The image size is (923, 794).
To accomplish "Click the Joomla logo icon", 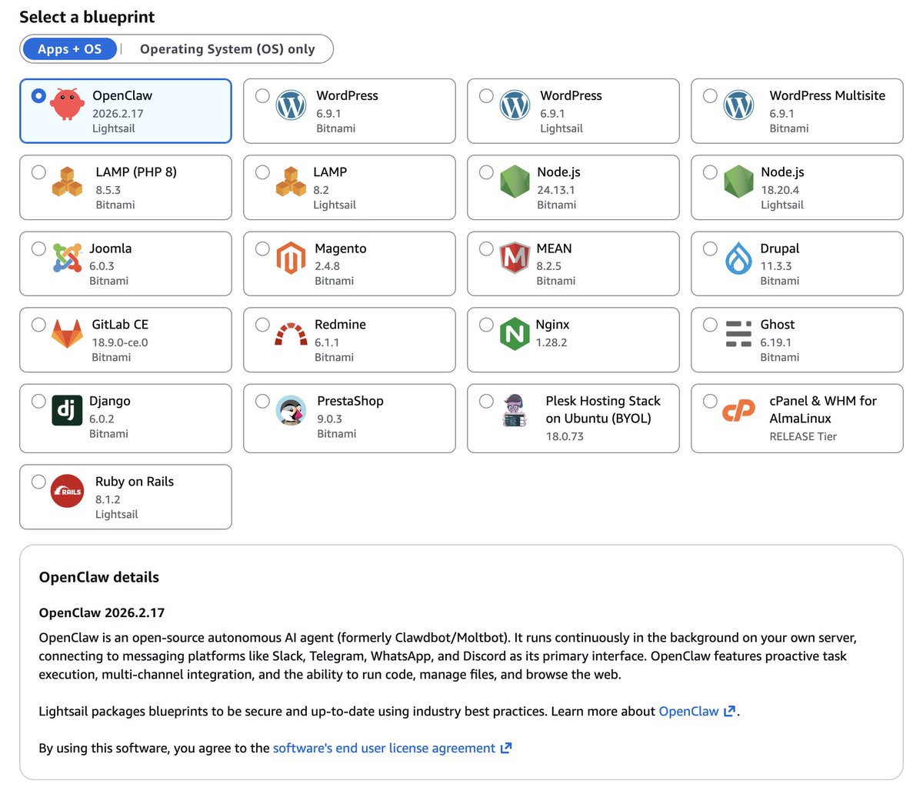I will tap(67, 258).
